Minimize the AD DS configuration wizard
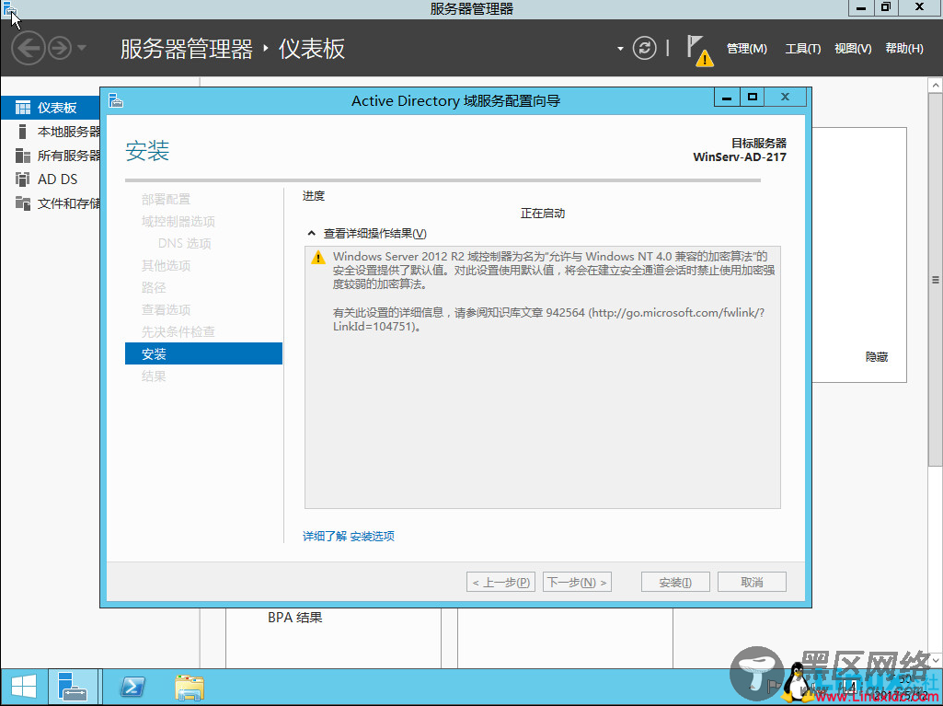The height and width of the screenshot is (706, 943). coord(727,97)
